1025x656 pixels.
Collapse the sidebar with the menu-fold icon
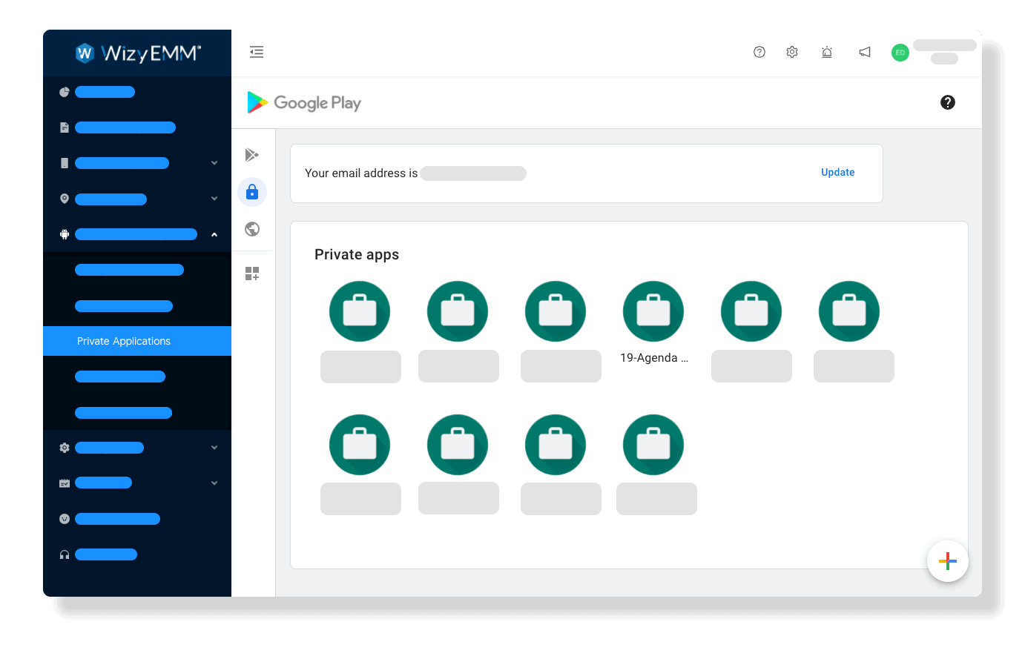257,52
